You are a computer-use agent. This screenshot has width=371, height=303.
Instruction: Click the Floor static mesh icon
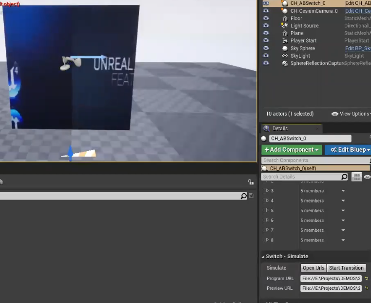tap(285, 19)
